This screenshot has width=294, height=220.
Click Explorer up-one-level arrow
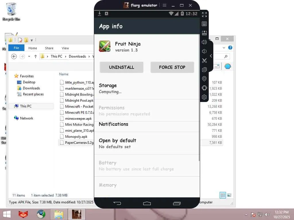click(35, 56)
